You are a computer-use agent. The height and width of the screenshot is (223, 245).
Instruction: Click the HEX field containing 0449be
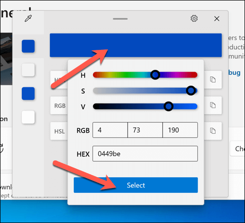point(145,153)
